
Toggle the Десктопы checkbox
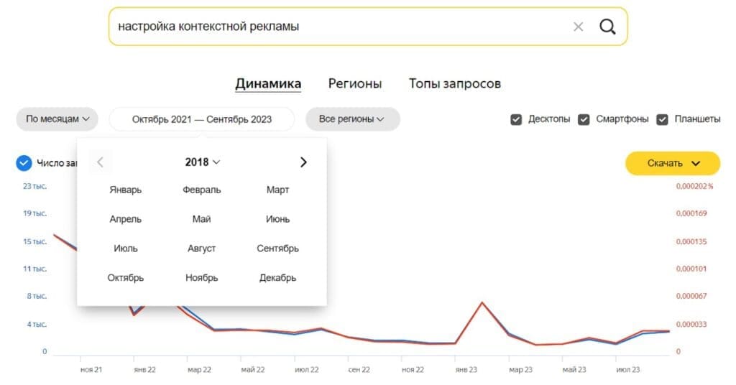[516, 119]
